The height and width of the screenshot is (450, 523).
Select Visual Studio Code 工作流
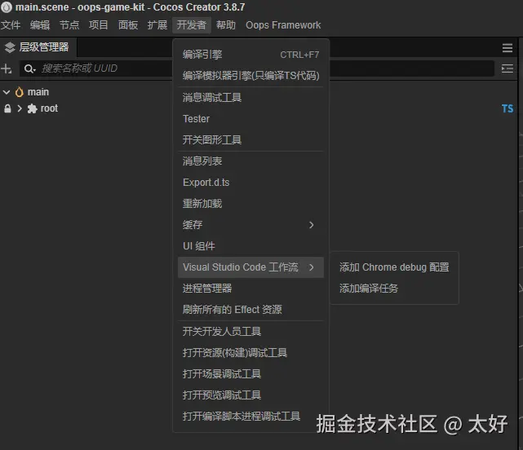(x=250, y=267)
